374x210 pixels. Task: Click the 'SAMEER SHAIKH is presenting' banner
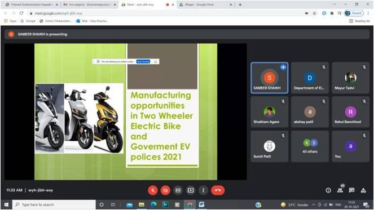pos(187,34)
